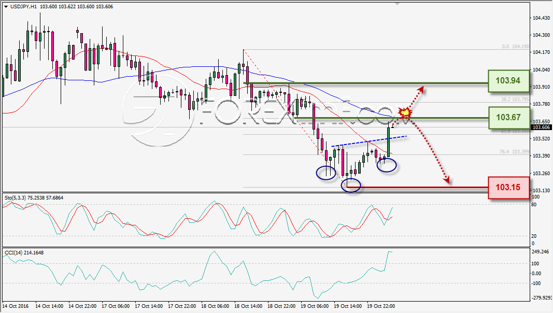553x313 pixels.
Task: Click the red 103.15 price label
Action: [508, 187]
